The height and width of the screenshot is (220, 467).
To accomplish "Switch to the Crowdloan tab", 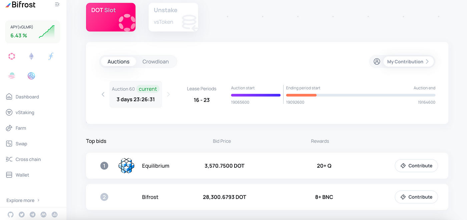I will pos(155,62).
